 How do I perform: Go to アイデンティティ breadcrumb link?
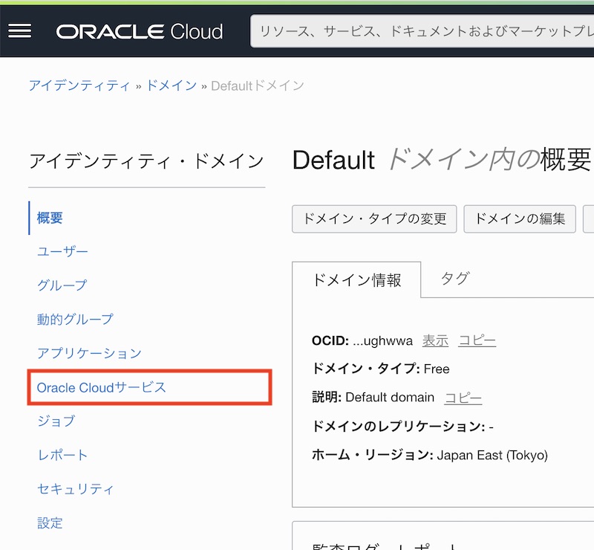[79, 85]
